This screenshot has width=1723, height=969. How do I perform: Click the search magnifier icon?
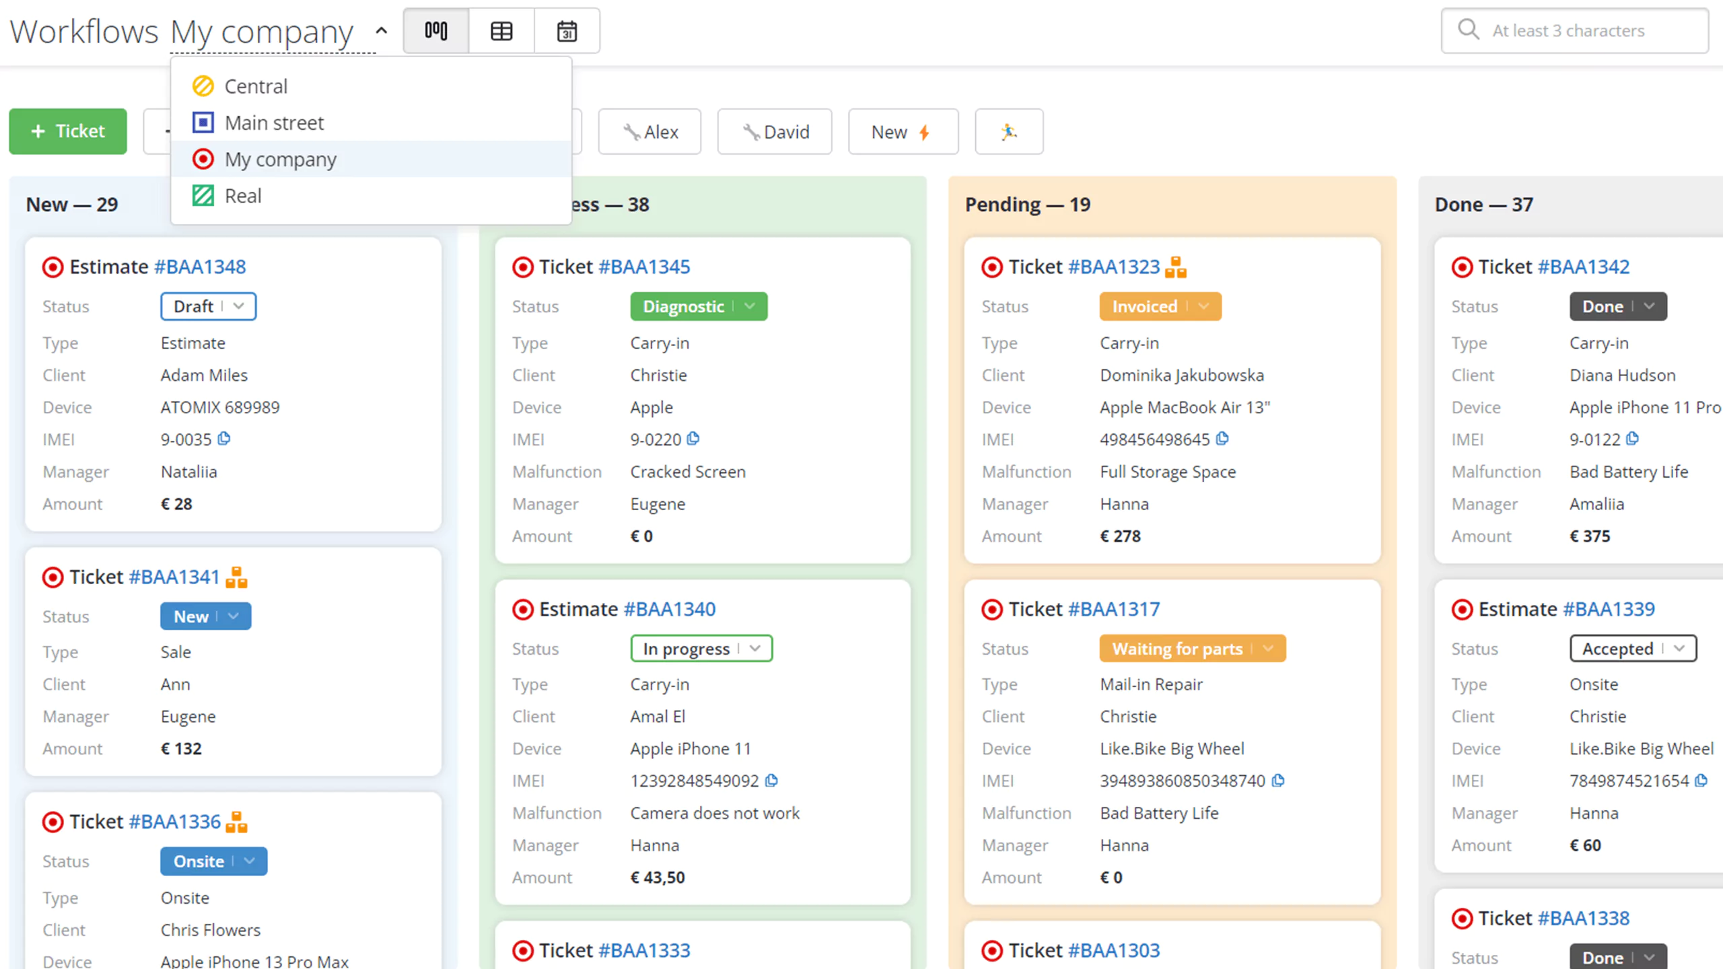pyautogui.click(x=1468, y=30)
